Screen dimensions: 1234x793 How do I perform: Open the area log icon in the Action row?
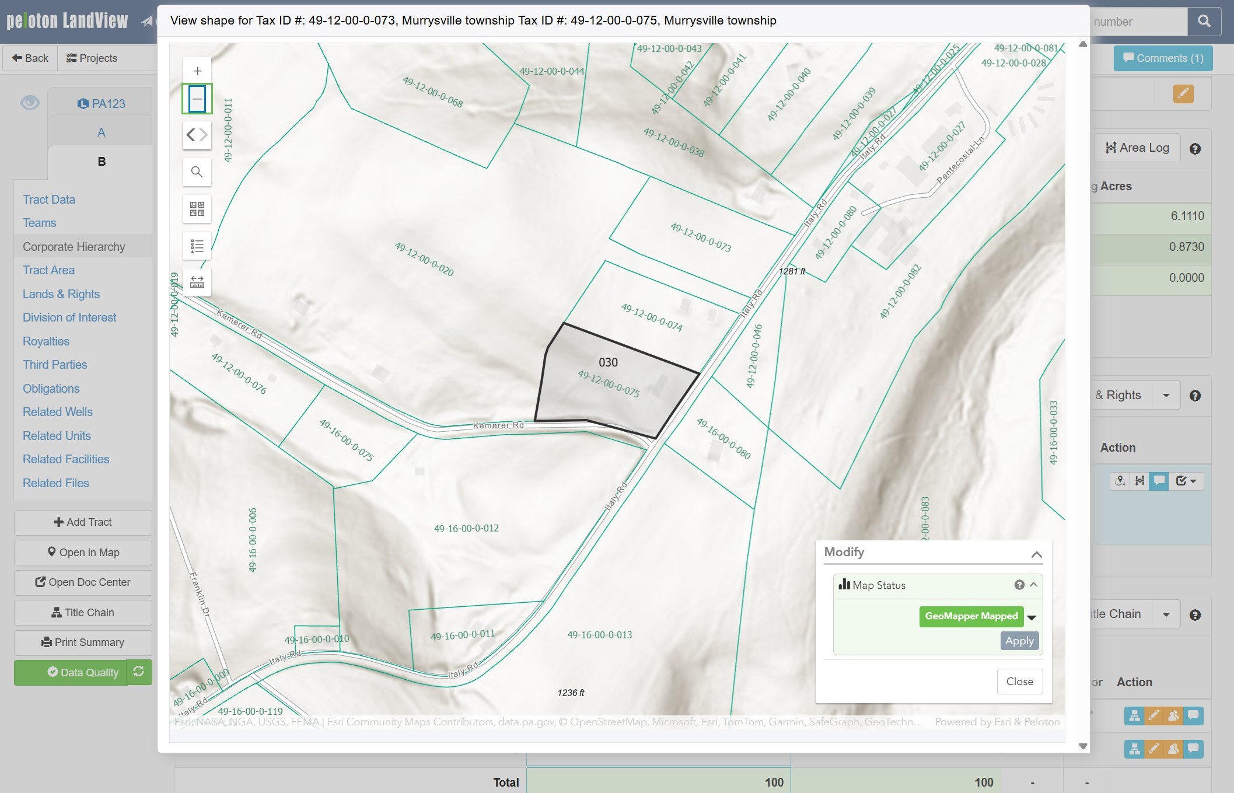(x=1139, y=481)
